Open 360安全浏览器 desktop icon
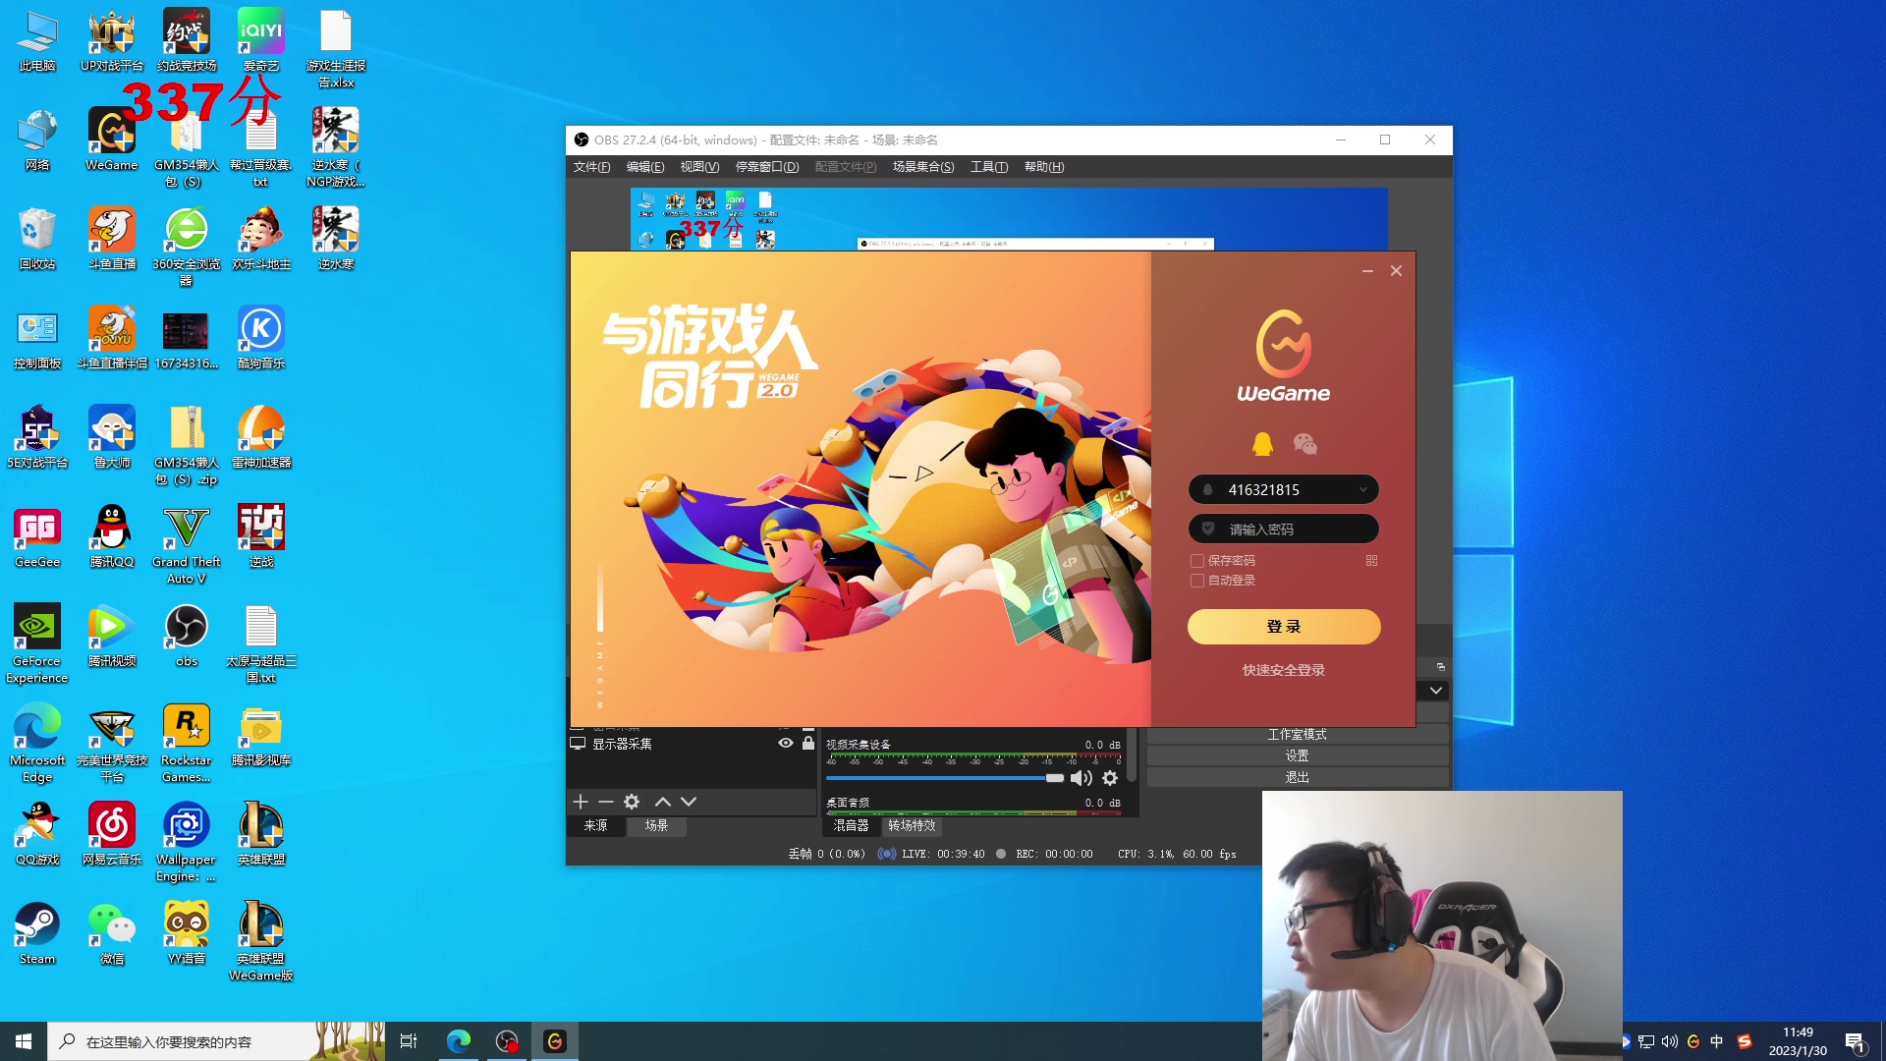This screenshot has height=1061, width=1886. click(187, 248)
